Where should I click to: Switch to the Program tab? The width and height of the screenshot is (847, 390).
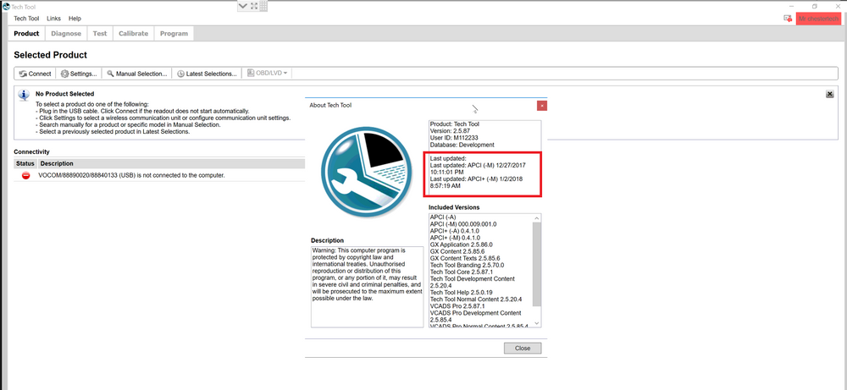tap(174, 34)
